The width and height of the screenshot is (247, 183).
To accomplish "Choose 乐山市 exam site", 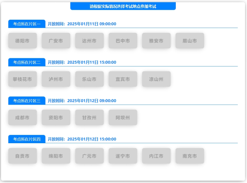I will click(x=89, y=79).
